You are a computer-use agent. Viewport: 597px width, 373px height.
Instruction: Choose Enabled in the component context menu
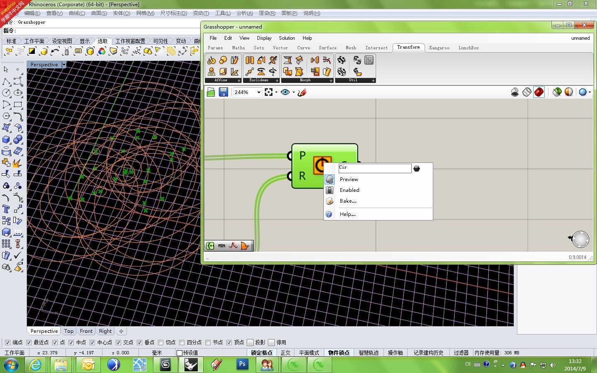click(378, 190)
